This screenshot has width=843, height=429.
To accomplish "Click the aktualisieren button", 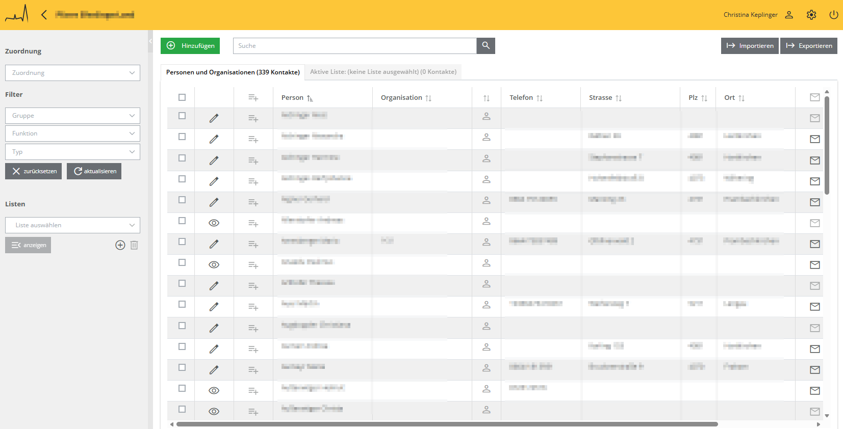I will click(x=94, y=171).
